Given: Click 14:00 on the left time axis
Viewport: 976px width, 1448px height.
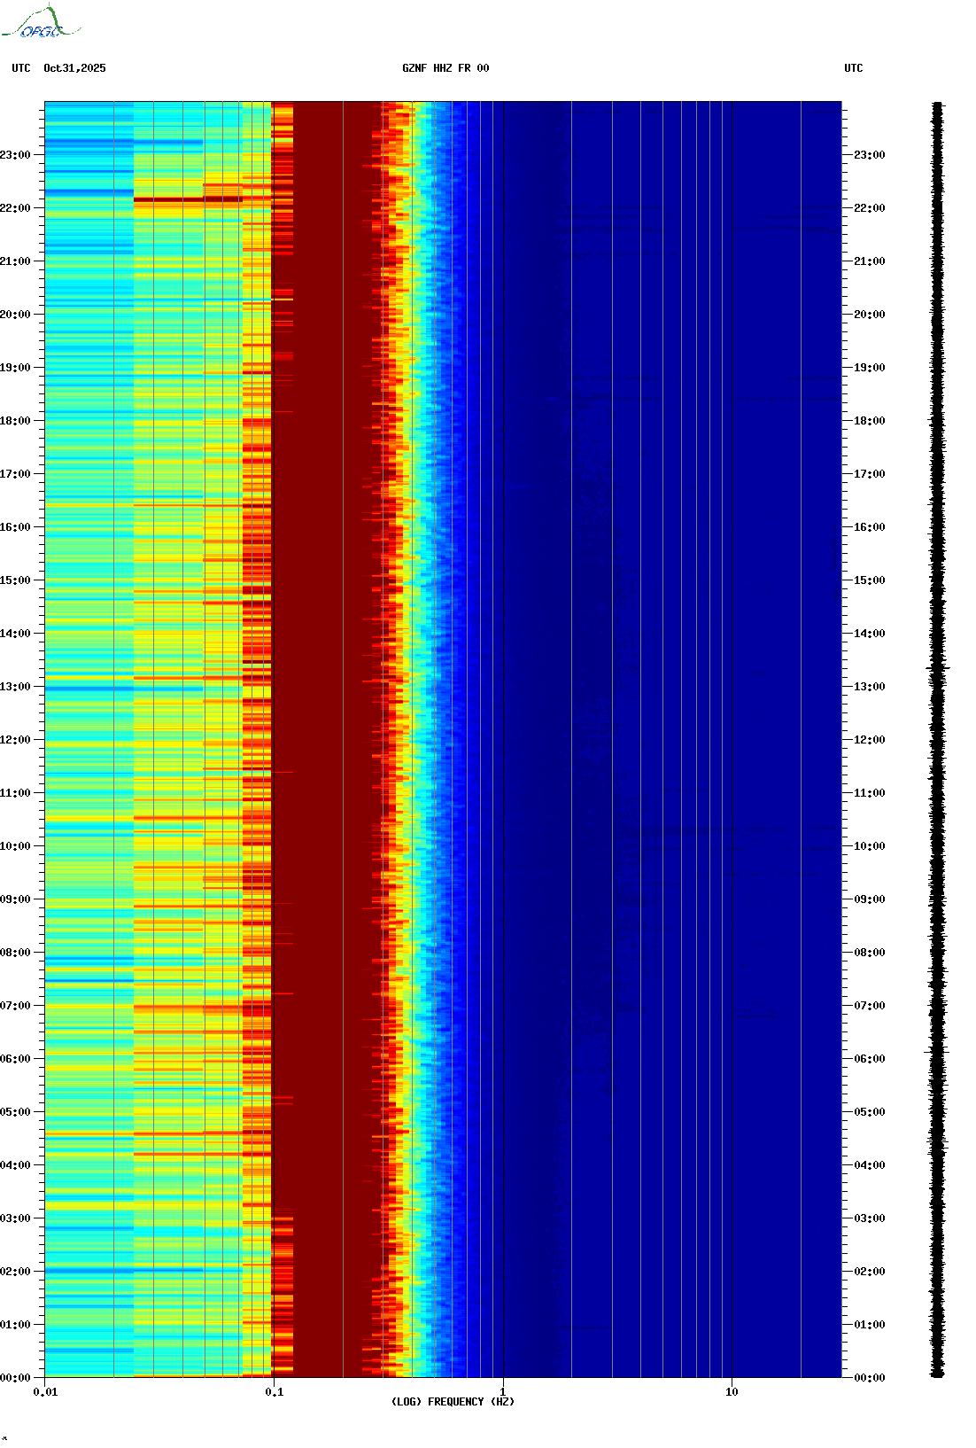Looking at the screenshot, I should click(15, 634).
